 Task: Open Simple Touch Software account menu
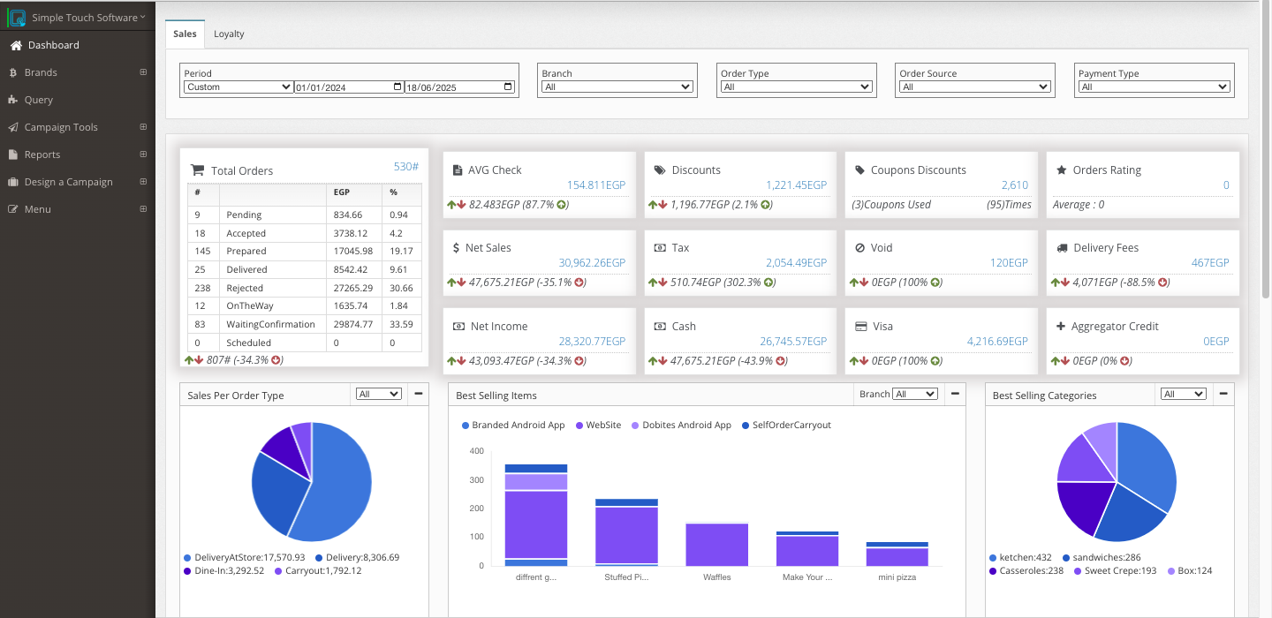(x=88, y=17)
